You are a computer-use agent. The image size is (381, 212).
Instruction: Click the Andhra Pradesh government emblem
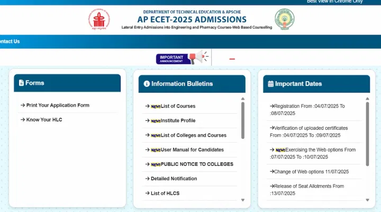(284, 20)
